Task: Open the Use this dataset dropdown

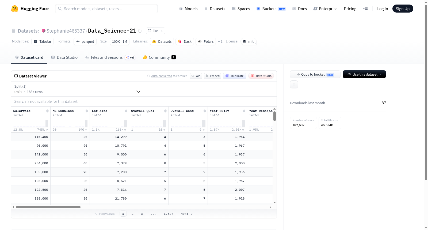Action: (x=364, y=74)
